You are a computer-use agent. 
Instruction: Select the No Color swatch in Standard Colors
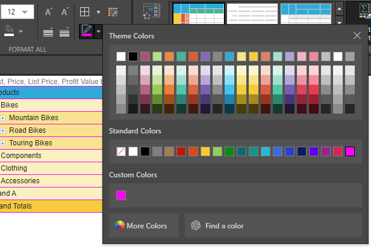click(121, 151)
